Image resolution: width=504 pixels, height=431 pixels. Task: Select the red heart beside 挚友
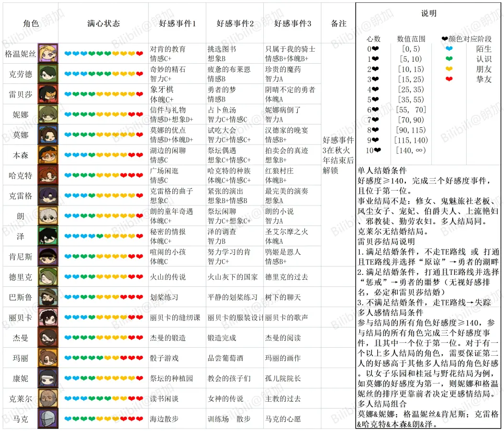(x=448, y=79)
